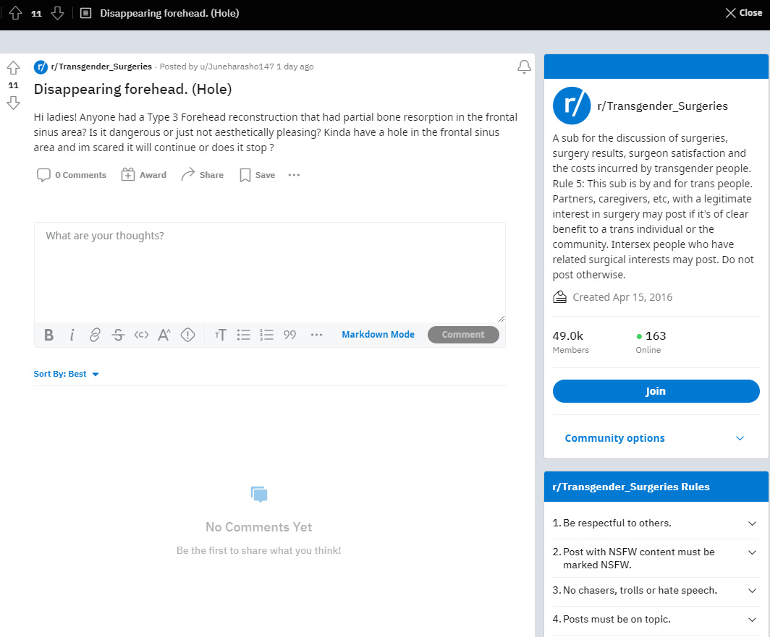
Task: Click the 'Created Apr 15, 2016' text
Action: coord(622,297)
